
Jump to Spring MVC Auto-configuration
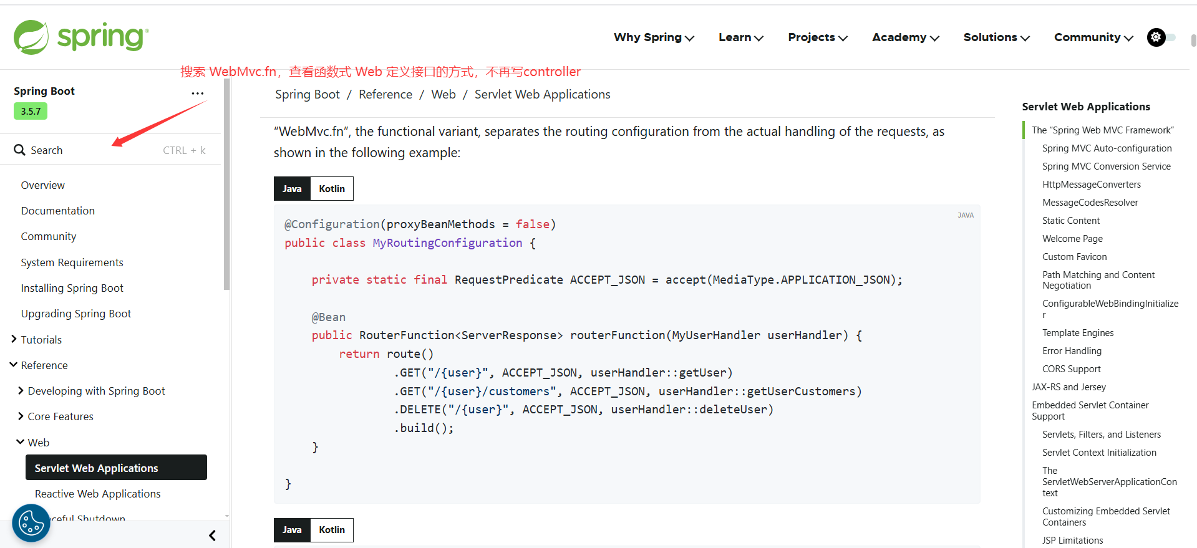(x=1107, y=148)
